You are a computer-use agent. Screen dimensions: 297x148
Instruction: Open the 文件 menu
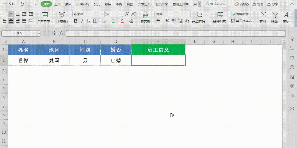(9, 4)
